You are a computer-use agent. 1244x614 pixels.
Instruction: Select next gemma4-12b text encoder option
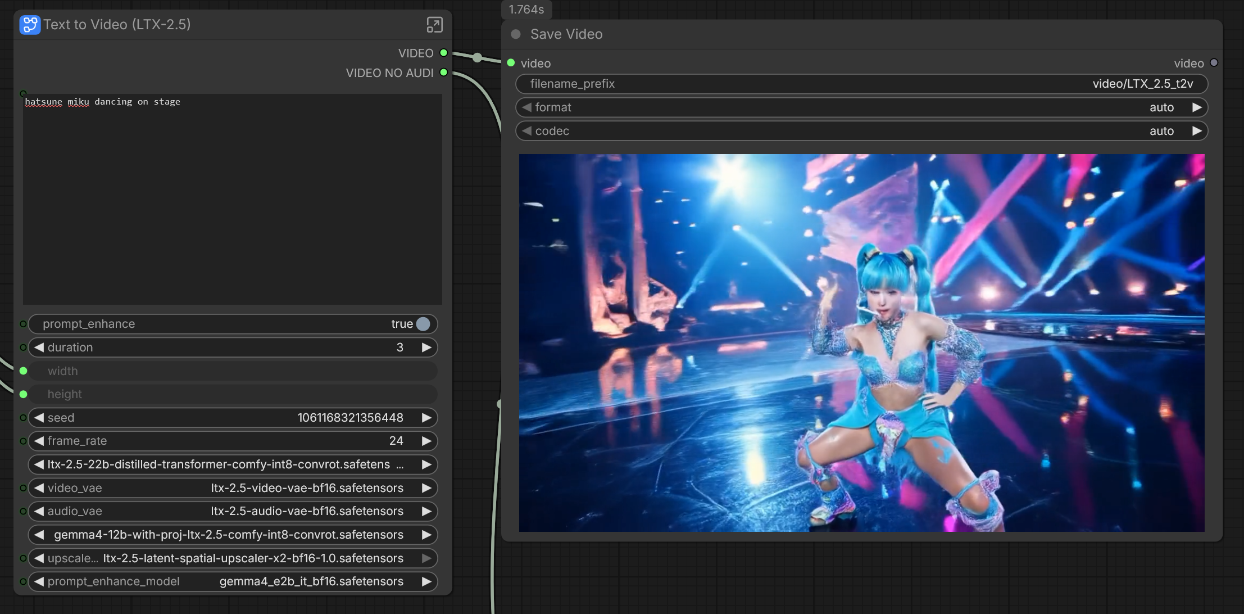click(426, 535)
